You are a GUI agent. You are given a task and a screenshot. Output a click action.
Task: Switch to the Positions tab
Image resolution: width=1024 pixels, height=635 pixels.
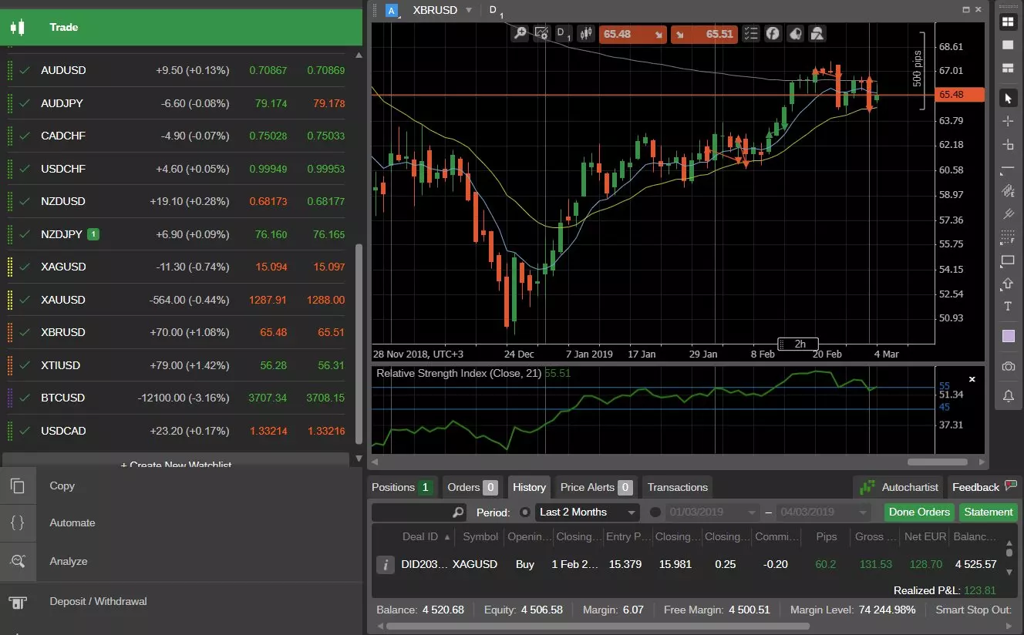click(x=401, y=487)
